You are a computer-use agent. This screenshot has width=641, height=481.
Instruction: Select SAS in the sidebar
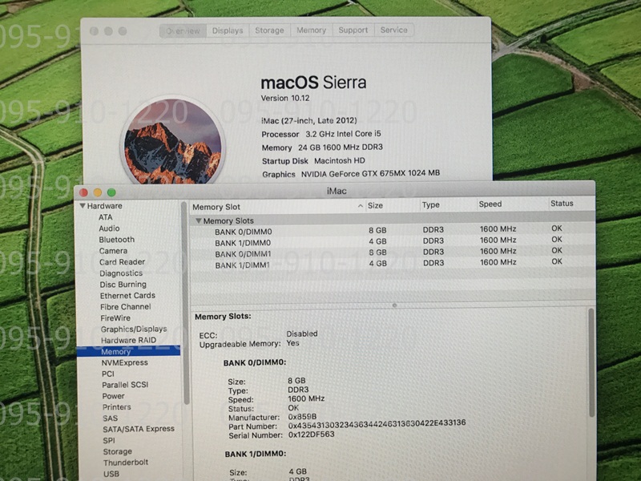[x=110, y=418]
